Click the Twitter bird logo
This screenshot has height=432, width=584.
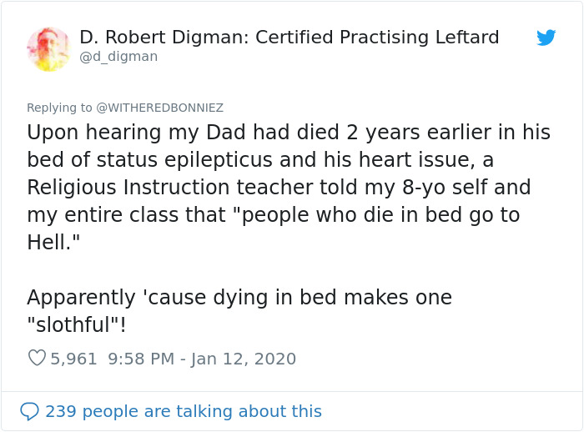coord(546,38)
